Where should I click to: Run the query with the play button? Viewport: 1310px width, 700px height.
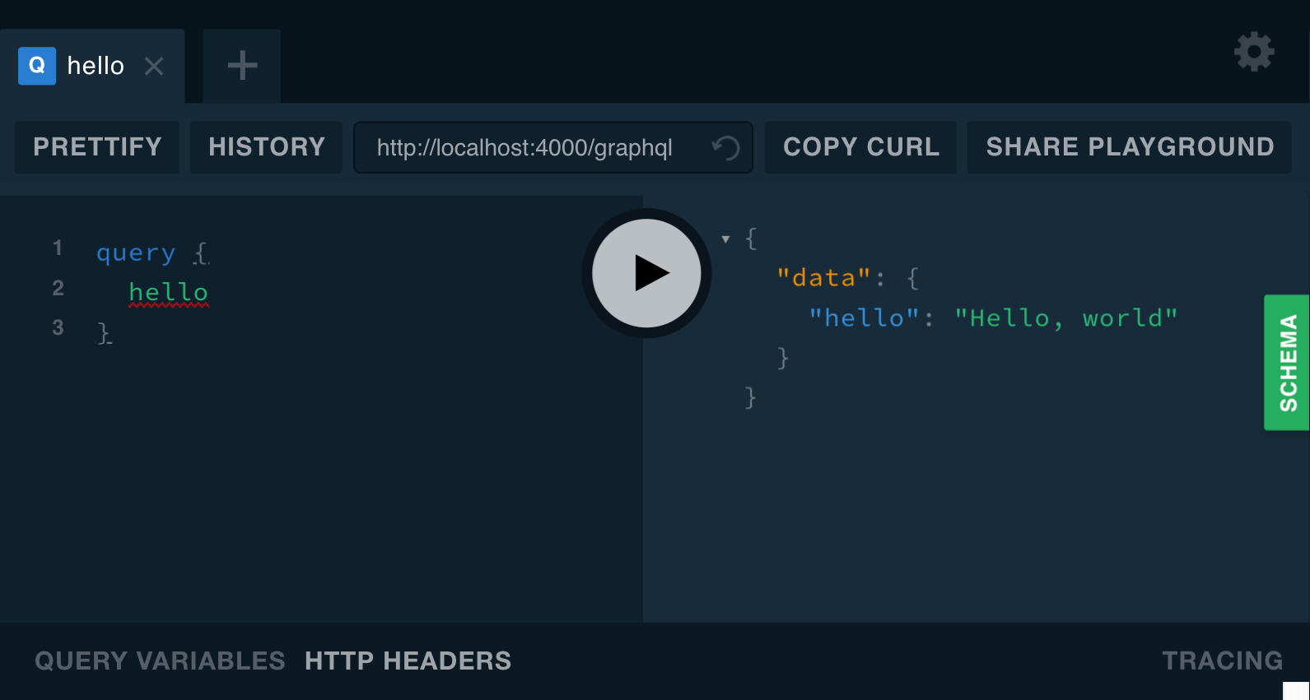coord(646,273)
